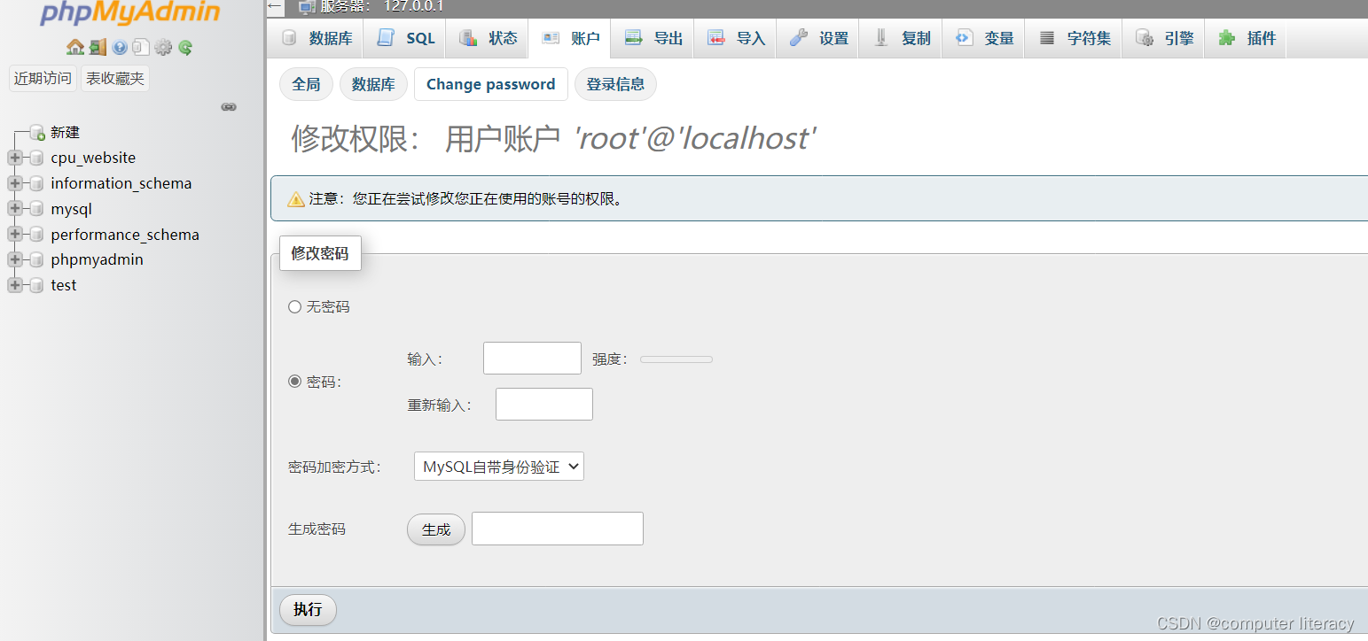This screenshot has height=641, width=1368.
Task: Open phpMyAdmin documentation question-mark icon
Action: 120,47
